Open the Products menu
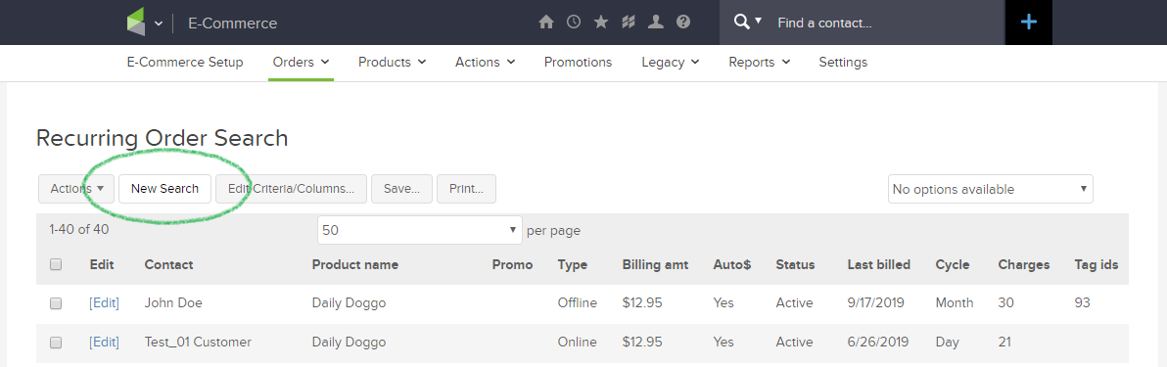Screen dimensions: 1167x367 tap(393, 63)
